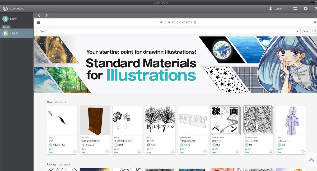This screenshot has width=317, height=171.
Task: Toggle the checkbox icon beside Detail
Action: tap(315, 31)
